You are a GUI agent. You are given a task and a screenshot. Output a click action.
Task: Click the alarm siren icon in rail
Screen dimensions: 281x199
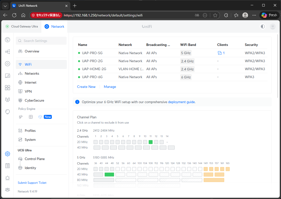point(8,178)
